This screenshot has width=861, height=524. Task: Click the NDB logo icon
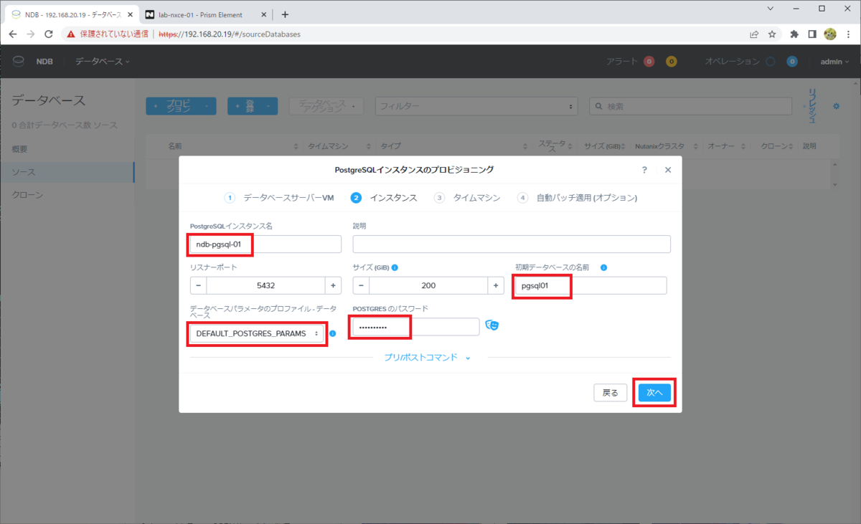(x=18, y=62)
